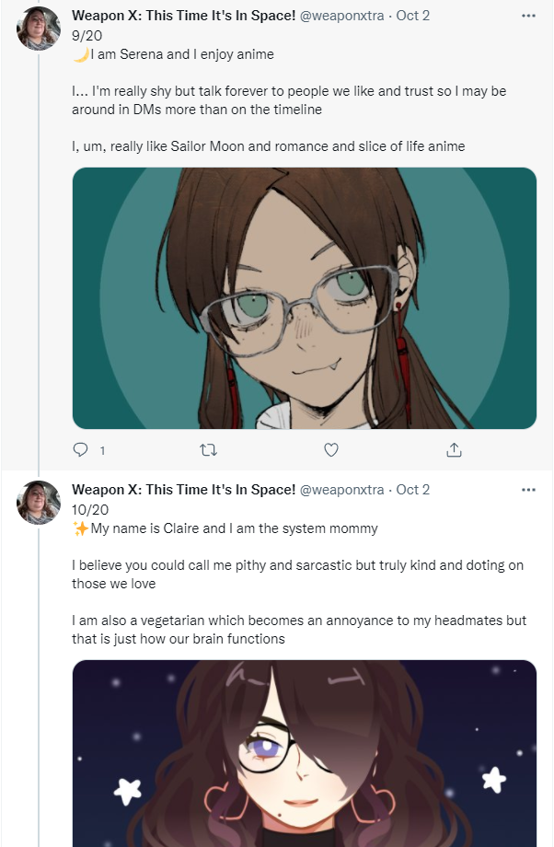Retweet the Serena 9/20 tweet
The height and width of the screenshot is (847, 554).
point(208,449)
